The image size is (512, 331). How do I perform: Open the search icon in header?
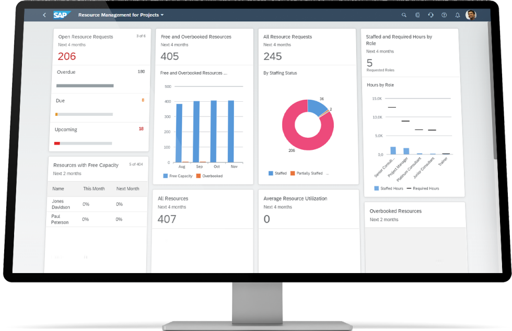point(404,15)
